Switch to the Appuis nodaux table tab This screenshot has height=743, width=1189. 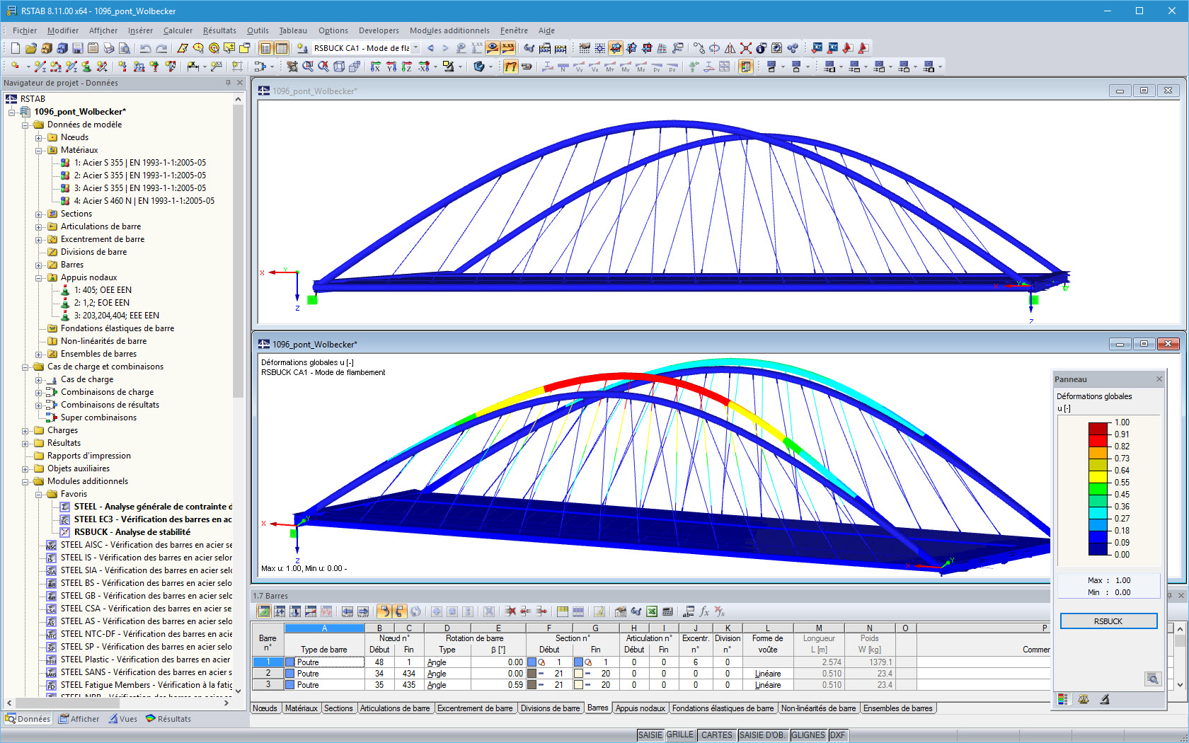pyautogui.click(x=641, y=708)
